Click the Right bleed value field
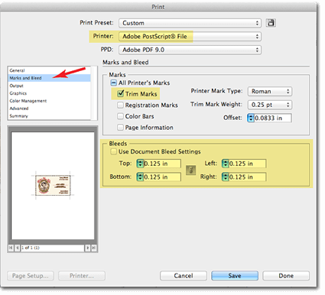325x295 pixels. 248,177
